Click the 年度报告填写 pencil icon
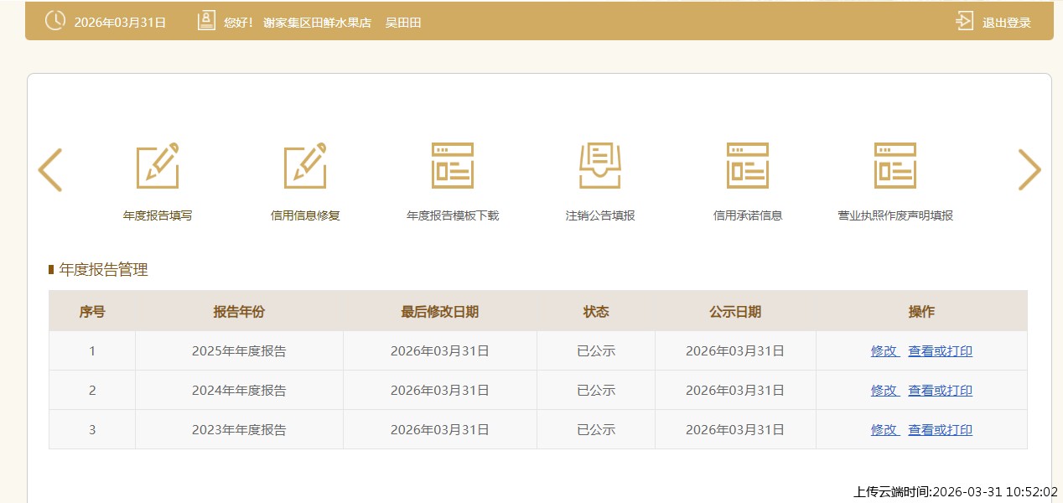The height and width of the screenshot is (503, 1063). click(x=158, y=166)
